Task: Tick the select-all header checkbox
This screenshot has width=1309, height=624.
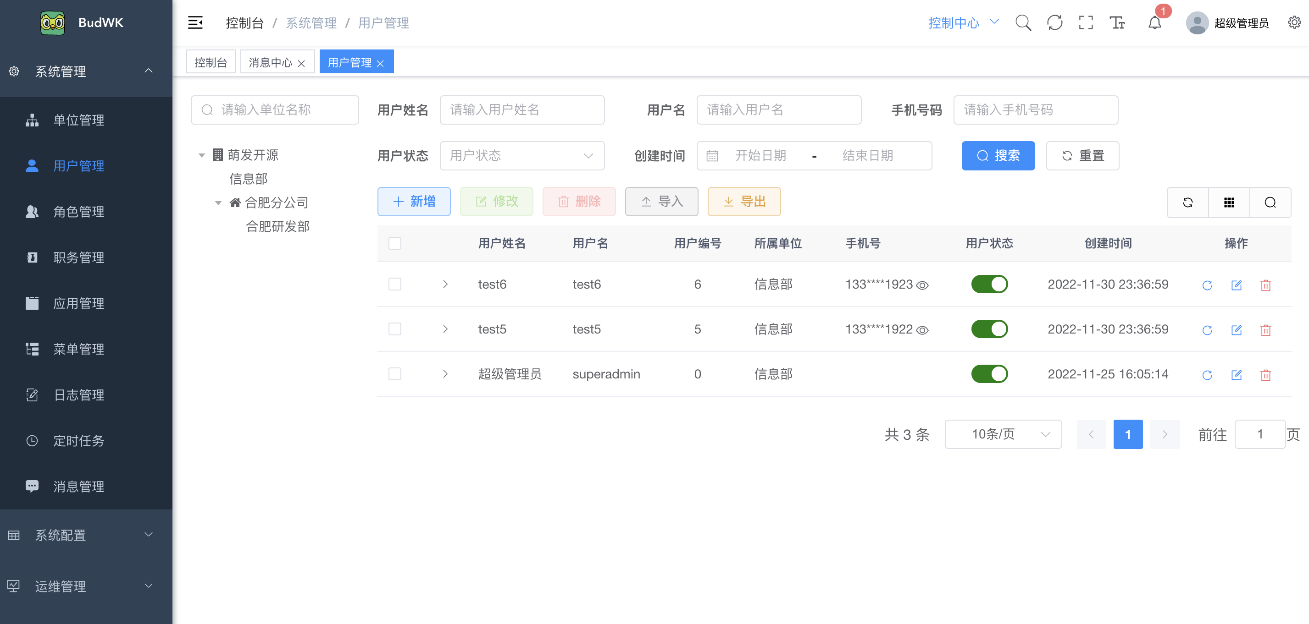Action: 395,243
